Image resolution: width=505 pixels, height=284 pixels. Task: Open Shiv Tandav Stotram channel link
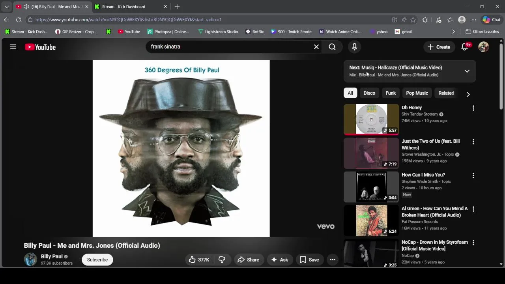point(419,114)
